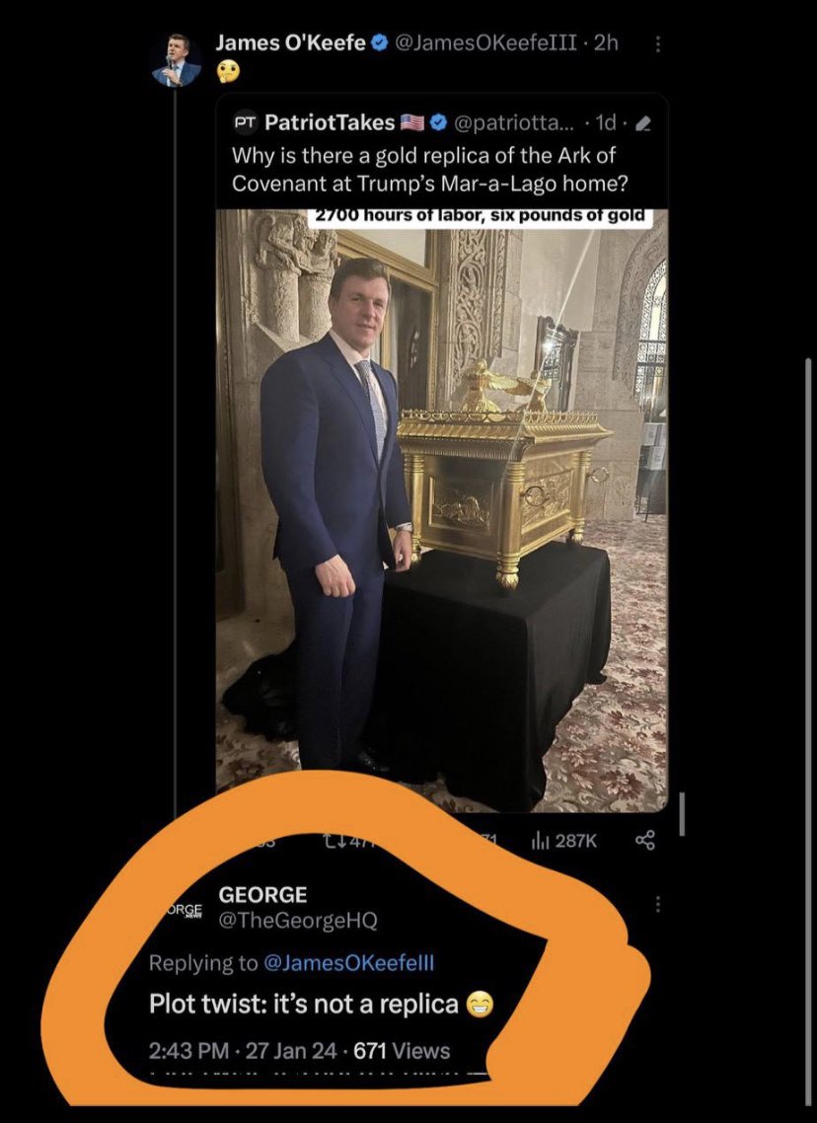817x1123 pixels.
Task: Open the GEORGE account avatar
Action: click(x=184, y=910)
